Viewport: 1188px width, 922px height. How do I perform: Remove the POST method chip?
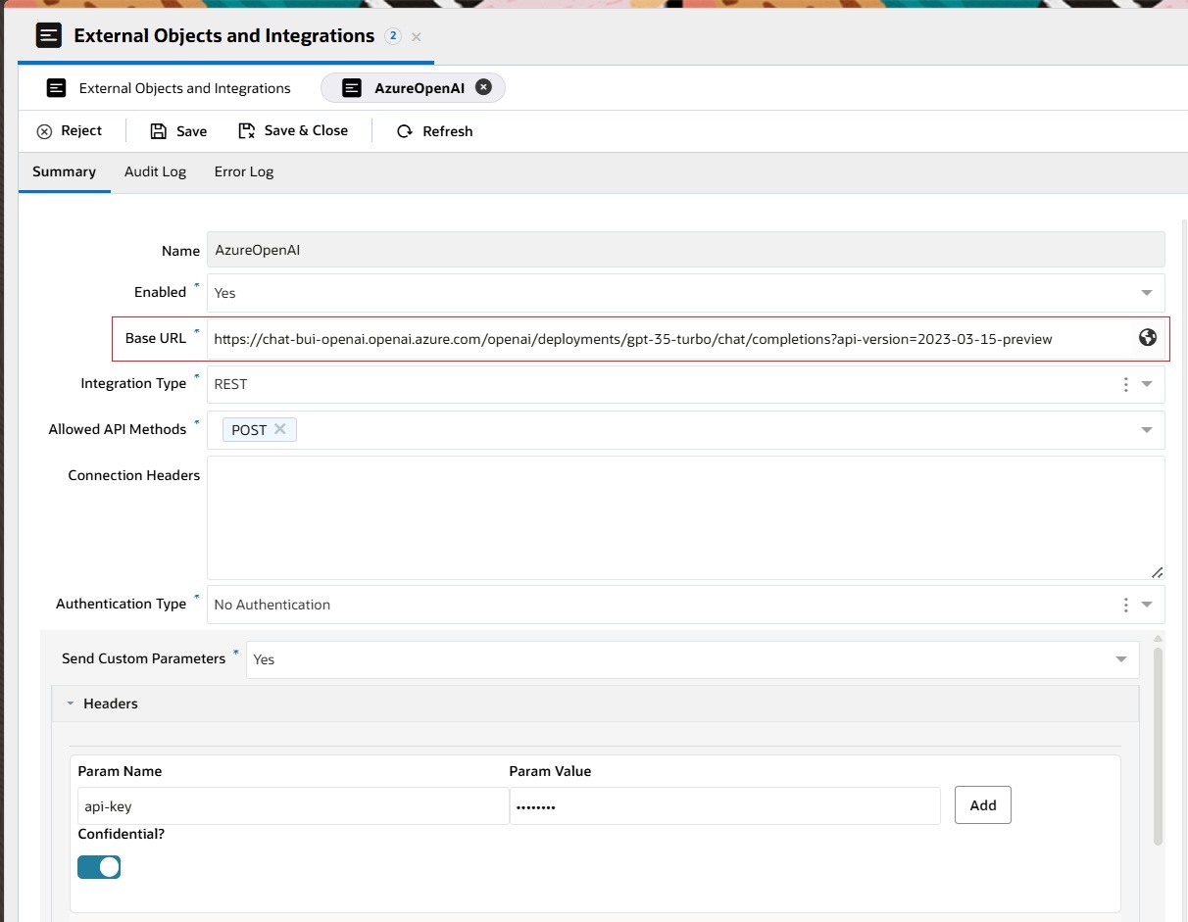tap(279, 429)
